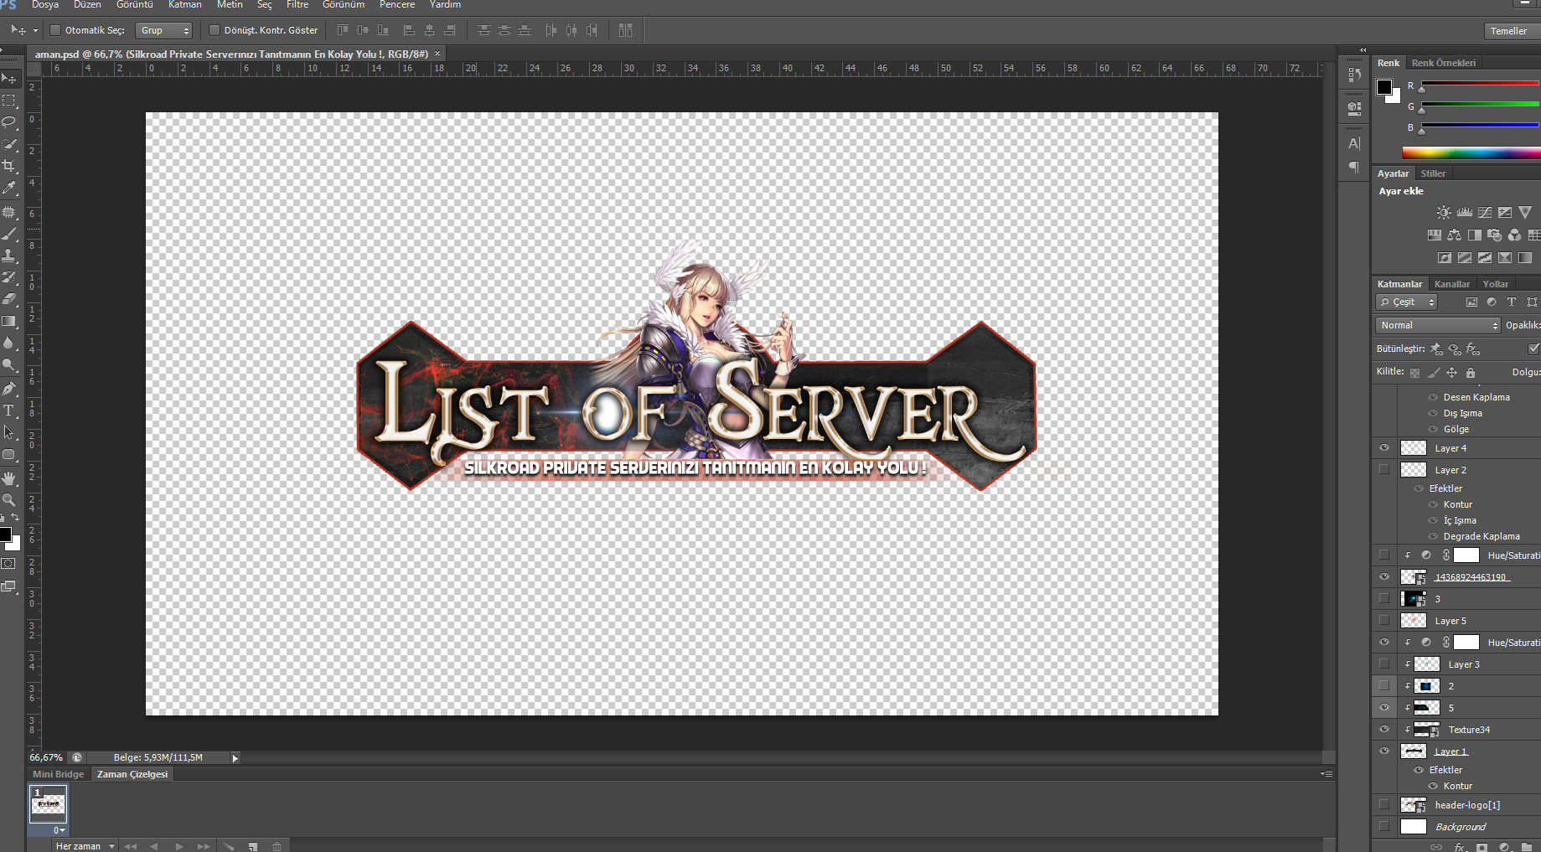
Task: Enable Dönüşt. Kontr. Göster checkbox
Action: [215, 30]
